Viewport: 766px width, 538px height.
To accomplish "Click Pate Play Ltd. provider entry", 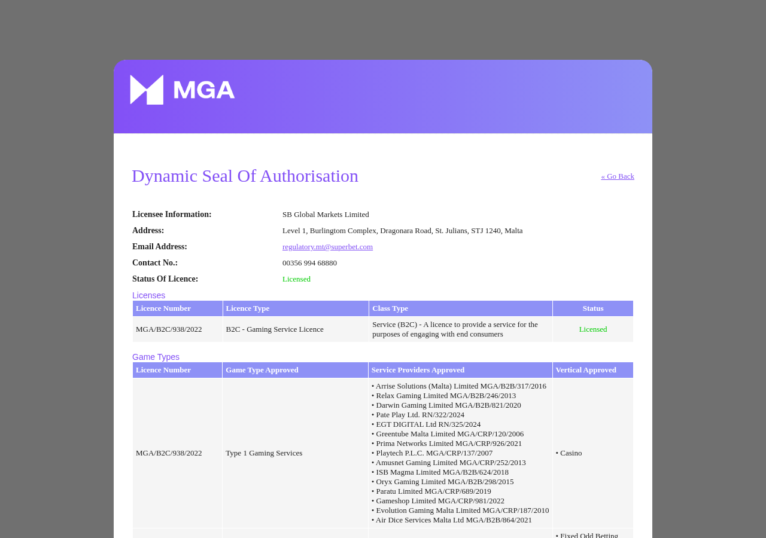I will pyautogui.click(x=418, y=415).
